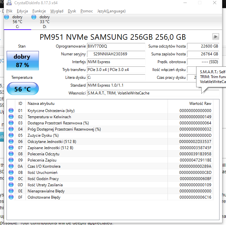Click status orb for attribute 07 Zapisane Jednostki
The width and height of the screenshot is (226, 225).
(11, 148)
